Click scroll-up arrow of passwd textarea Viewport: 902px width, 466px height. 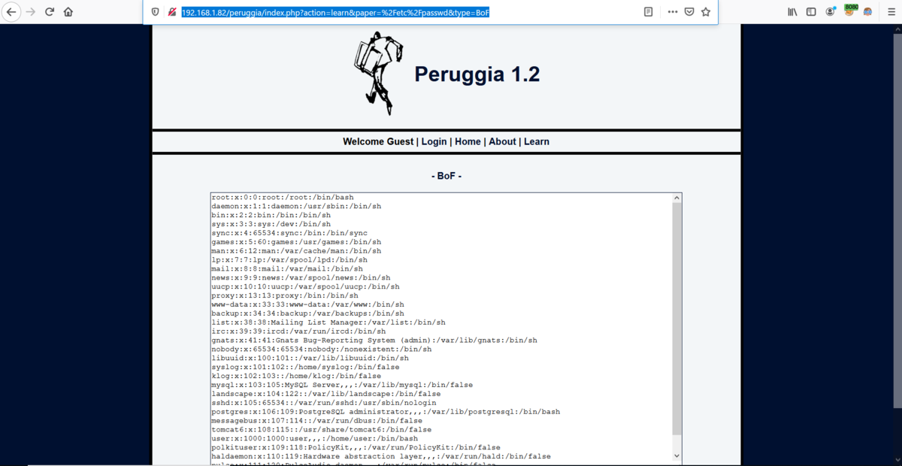coord(676,198)
